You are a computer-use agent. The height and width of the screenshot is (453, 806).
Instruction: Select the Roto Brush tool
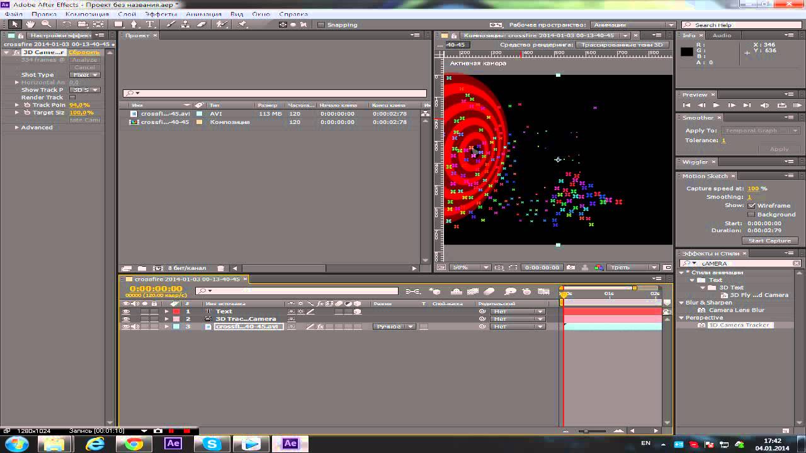click(x=222, y=25)
